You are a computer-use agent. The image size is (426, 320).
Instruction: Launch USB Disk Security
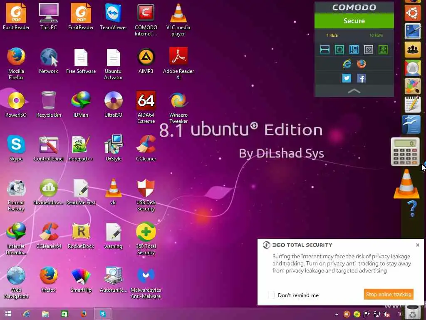click(x=146, y=195)
